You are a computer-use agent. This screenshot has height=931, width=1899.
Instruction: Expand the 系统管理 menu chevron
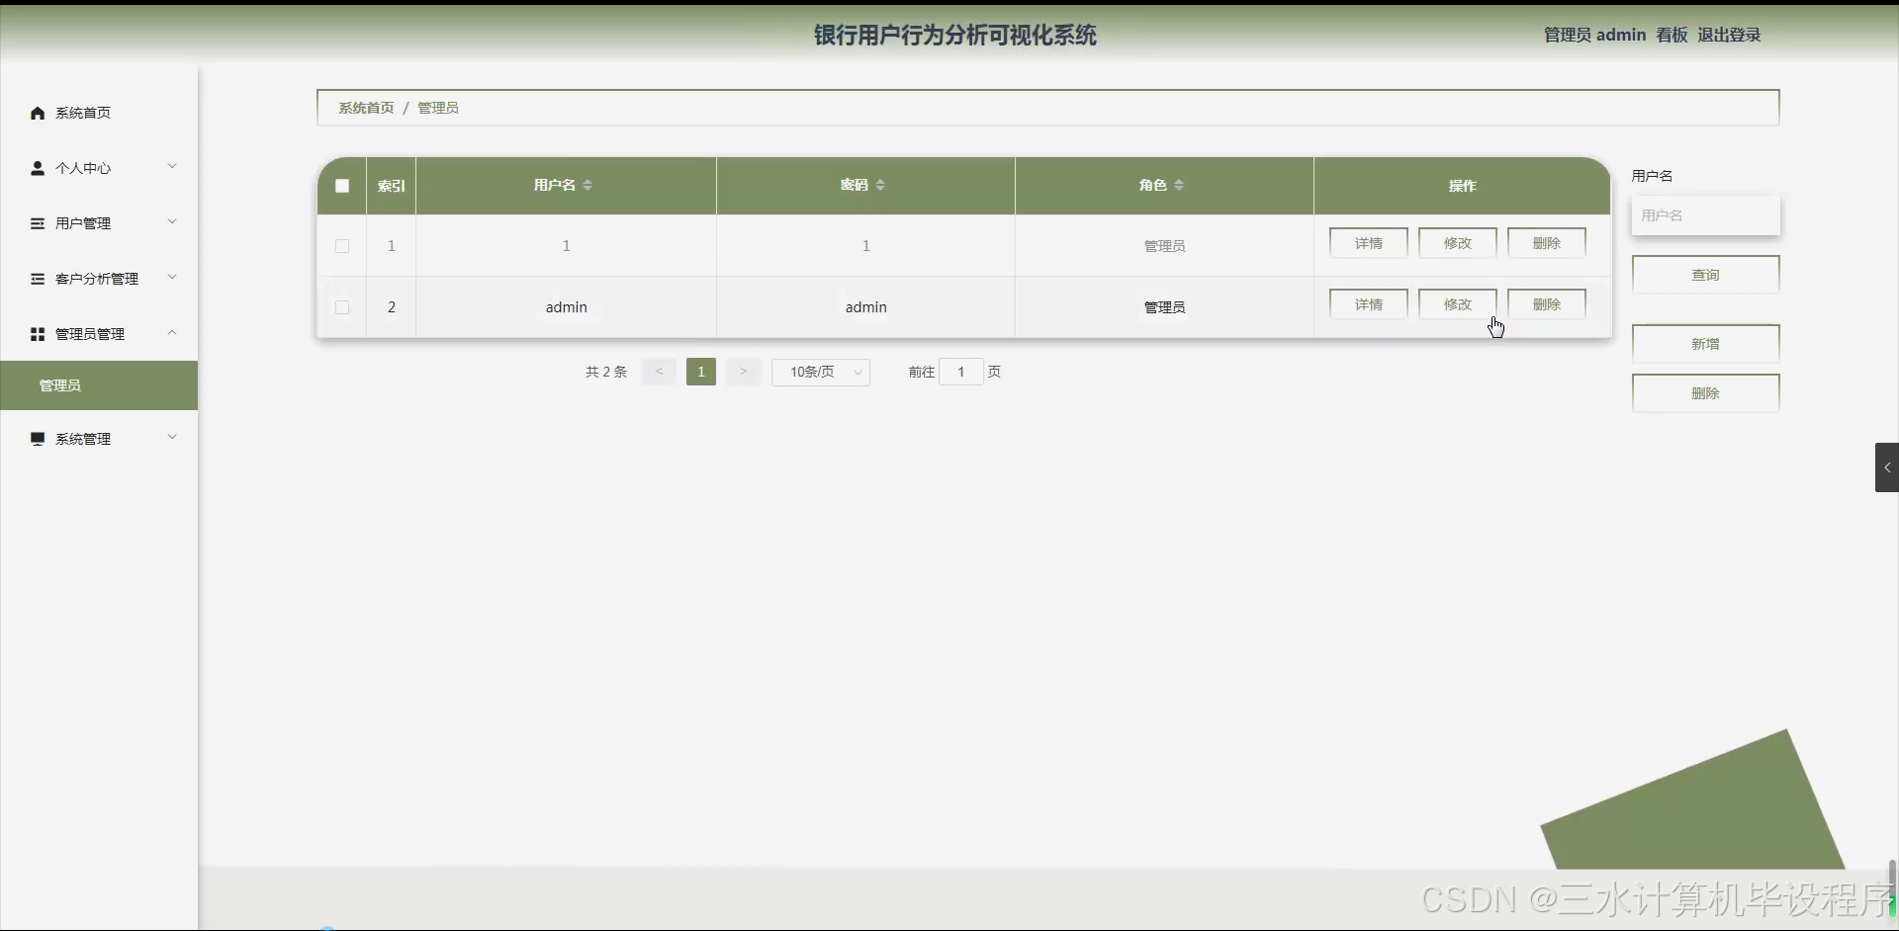(172, 438)
